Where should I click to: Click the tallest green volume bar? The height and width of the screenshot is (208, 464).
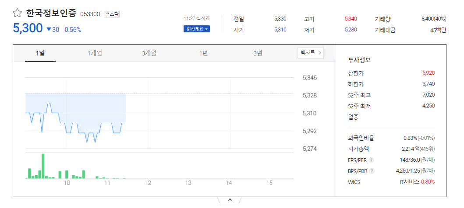pyautogui.click(x=43, y=166)
